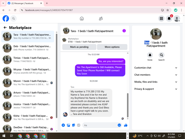Viewport: 185px width, 139px height.
Task: Mute this chat with bell icon
Action: (150, 55)
